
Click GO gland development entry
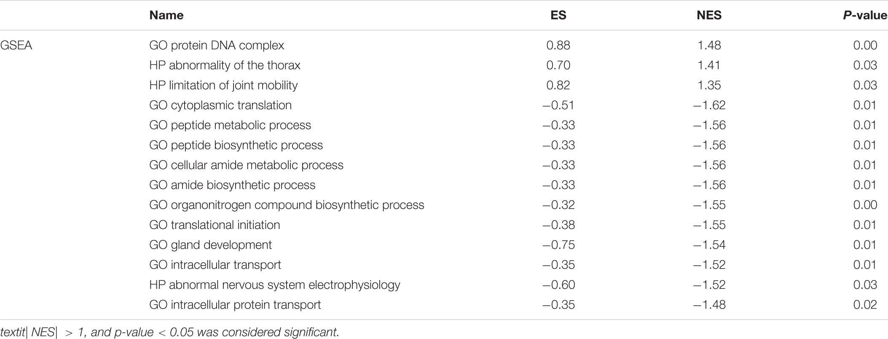click(210, 245)
